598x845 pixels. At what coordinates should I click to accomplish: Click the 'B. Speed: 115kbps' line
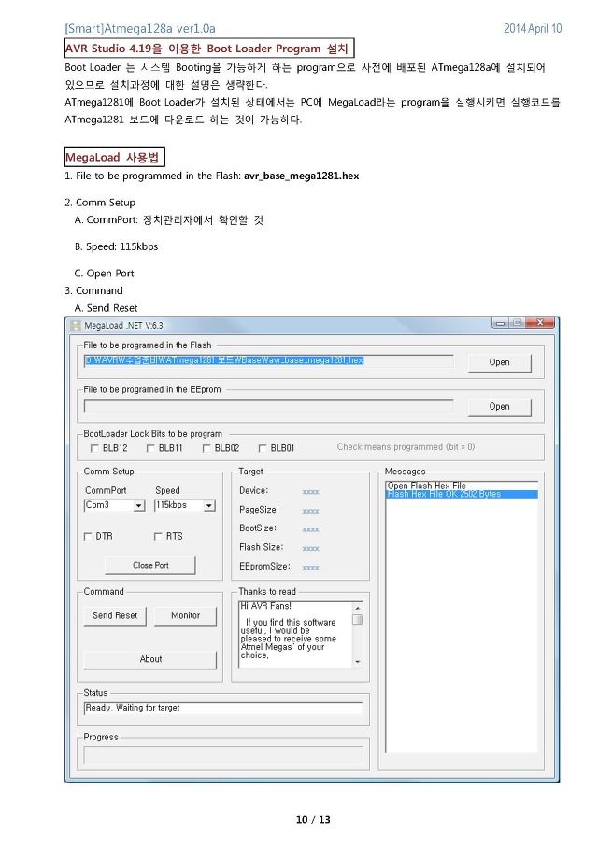116,246
